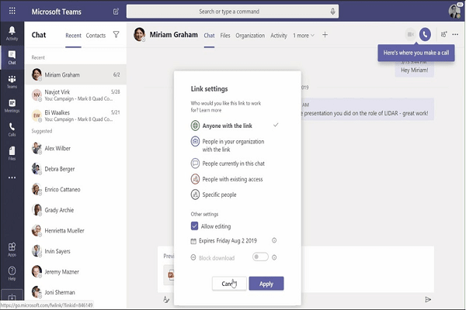The height and width of the screenshot is (310, 466).
Task: Click the send message arrow icon
Action: pyautogui.click(x=428, y=299)
